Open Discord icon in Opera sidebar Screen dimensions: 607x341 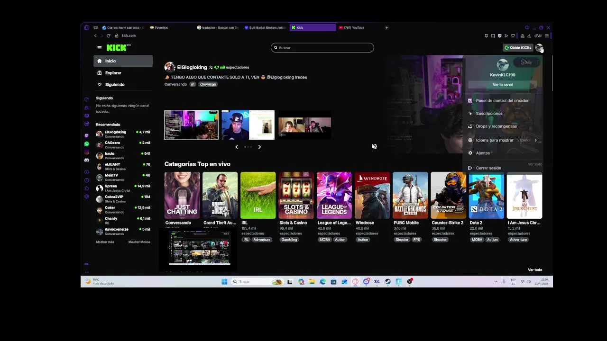pos(86,160)
